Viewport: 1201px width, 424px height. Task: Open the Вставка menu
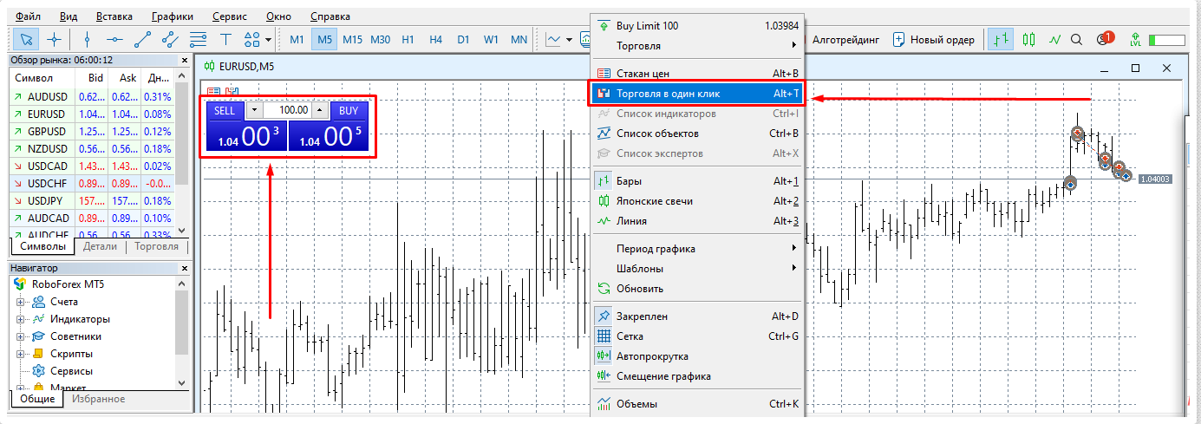coord(114,16)
